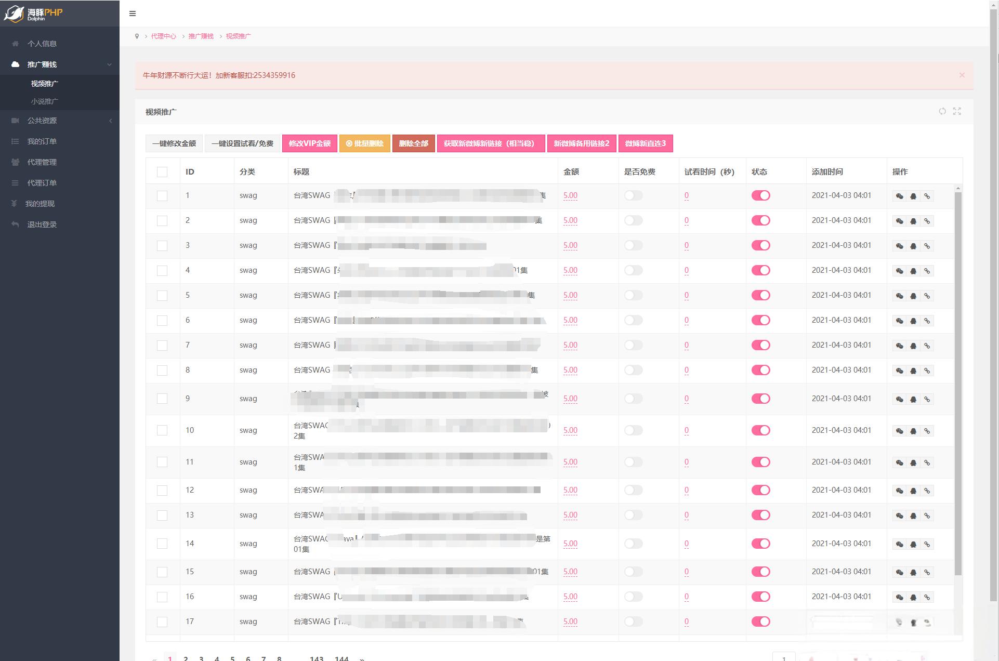Open 我的订单 in the sidebar
This screenshot has width=999, height=661.
60,141
